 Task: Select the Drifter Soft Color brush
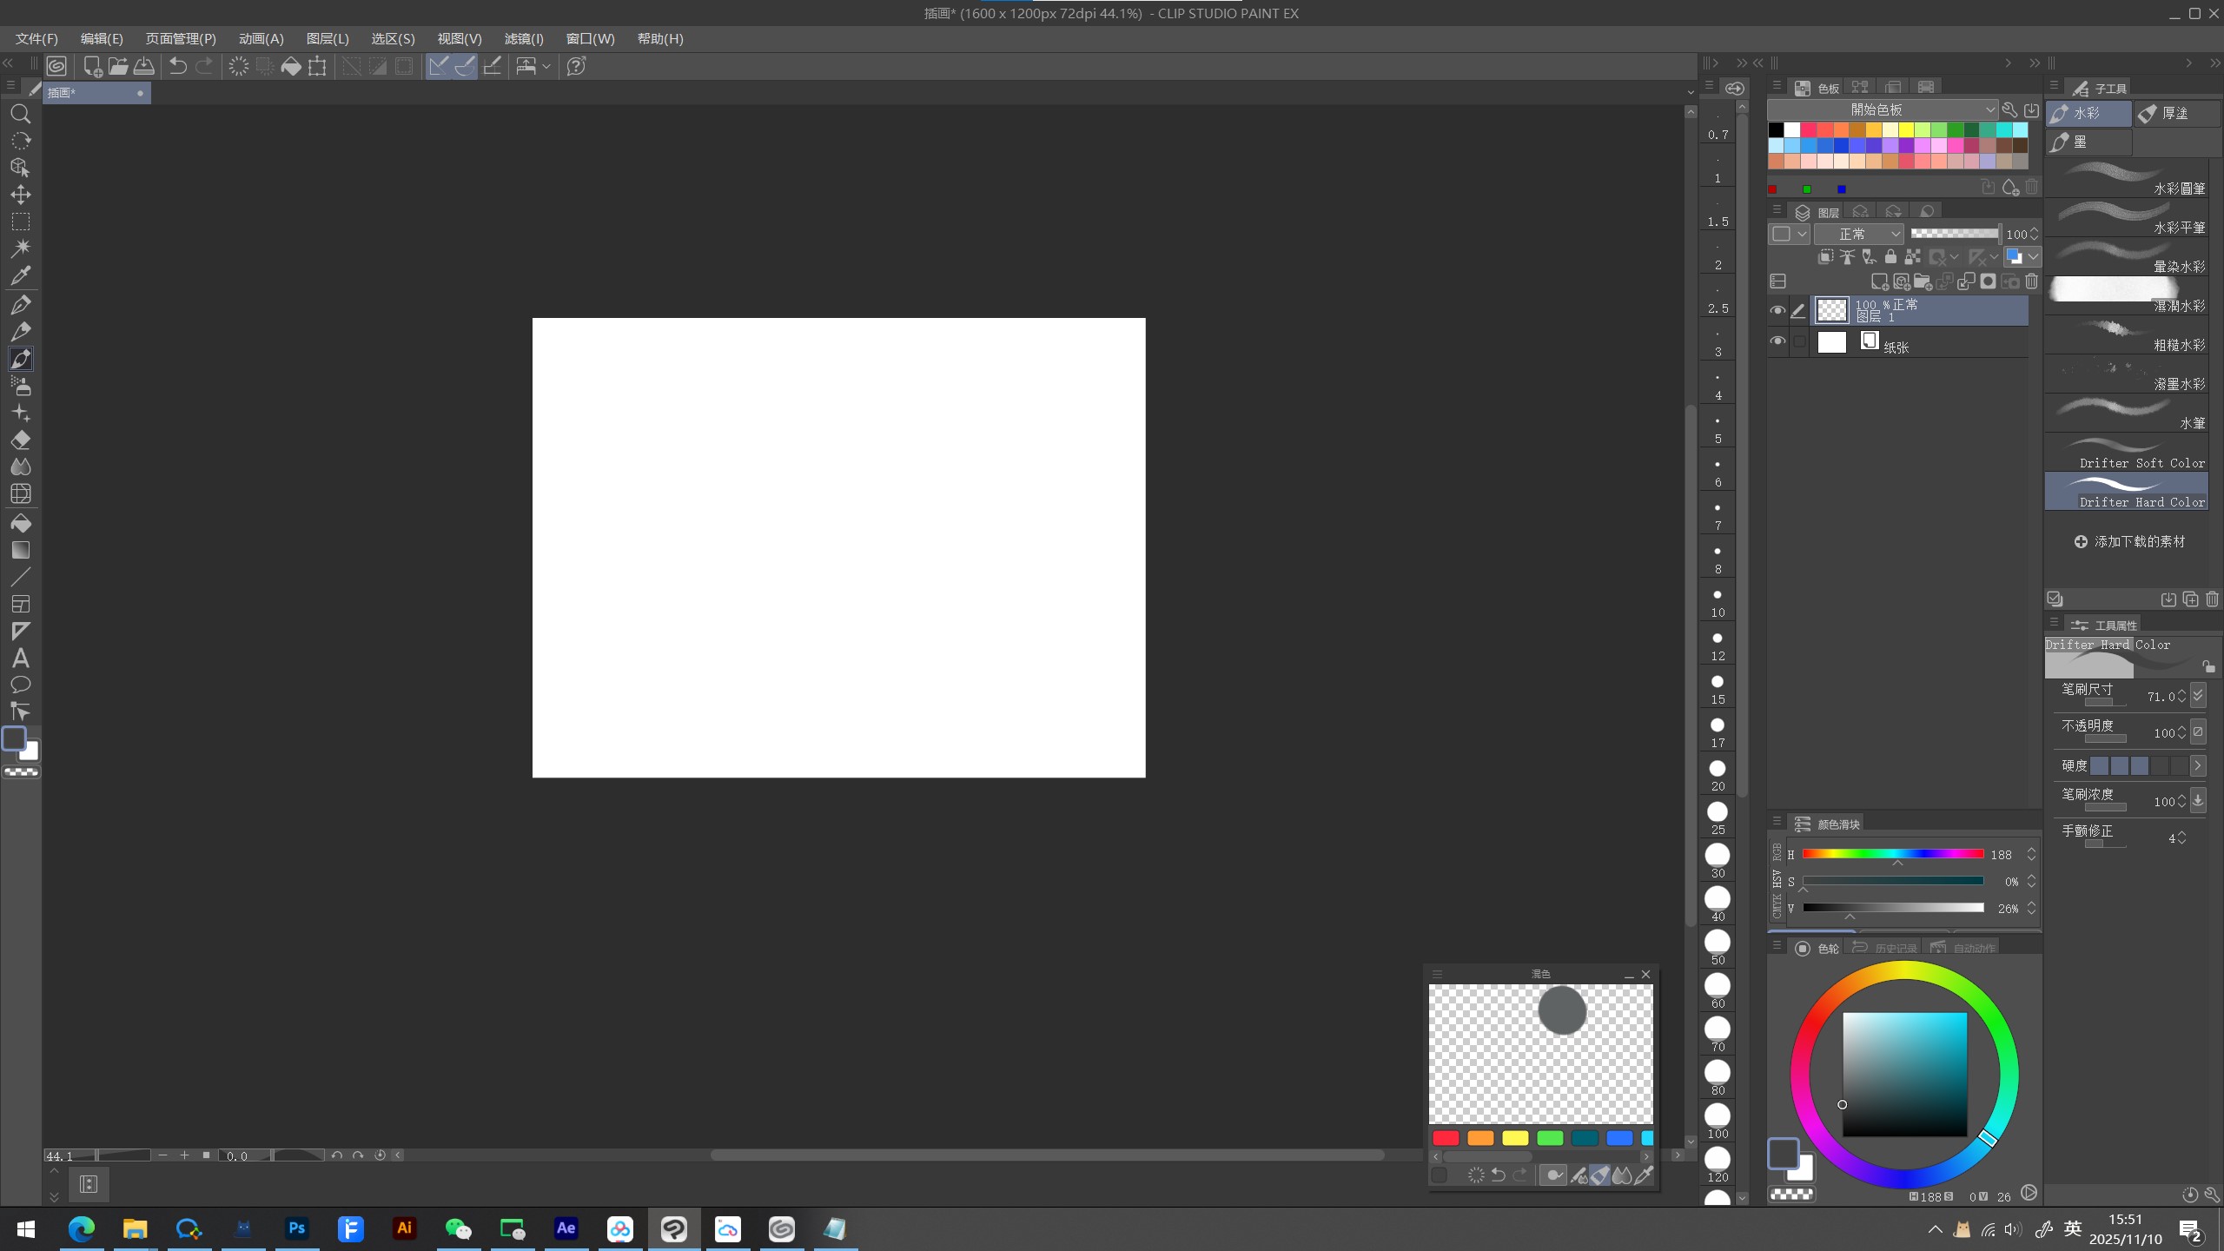2127,453
